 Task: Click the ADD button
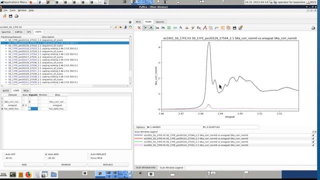[24, 164]
